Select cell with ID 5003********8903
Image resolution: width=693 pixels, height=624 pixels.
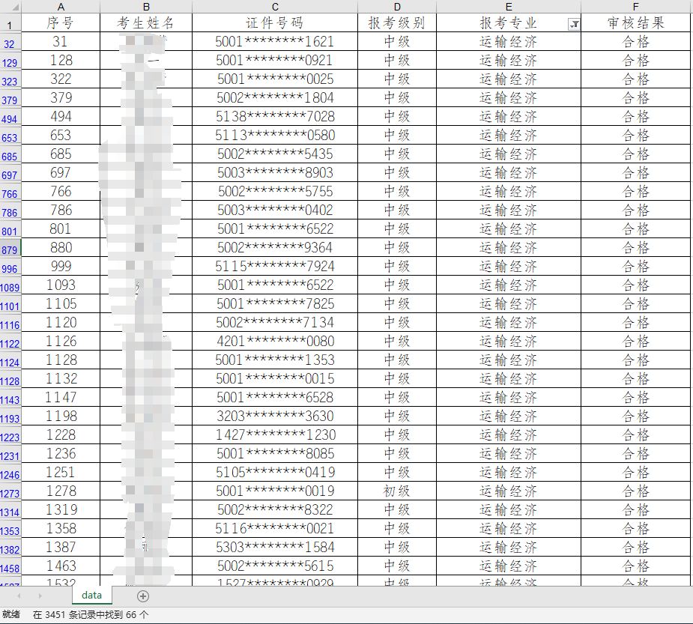coord(275,173)
